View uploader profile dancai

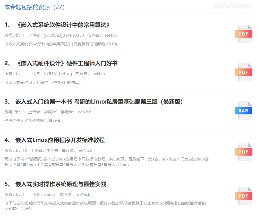(50, 194)
